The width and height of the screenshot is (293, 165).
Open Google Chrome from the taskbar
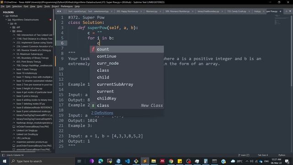pyautogui.click(x=171, y=161)
